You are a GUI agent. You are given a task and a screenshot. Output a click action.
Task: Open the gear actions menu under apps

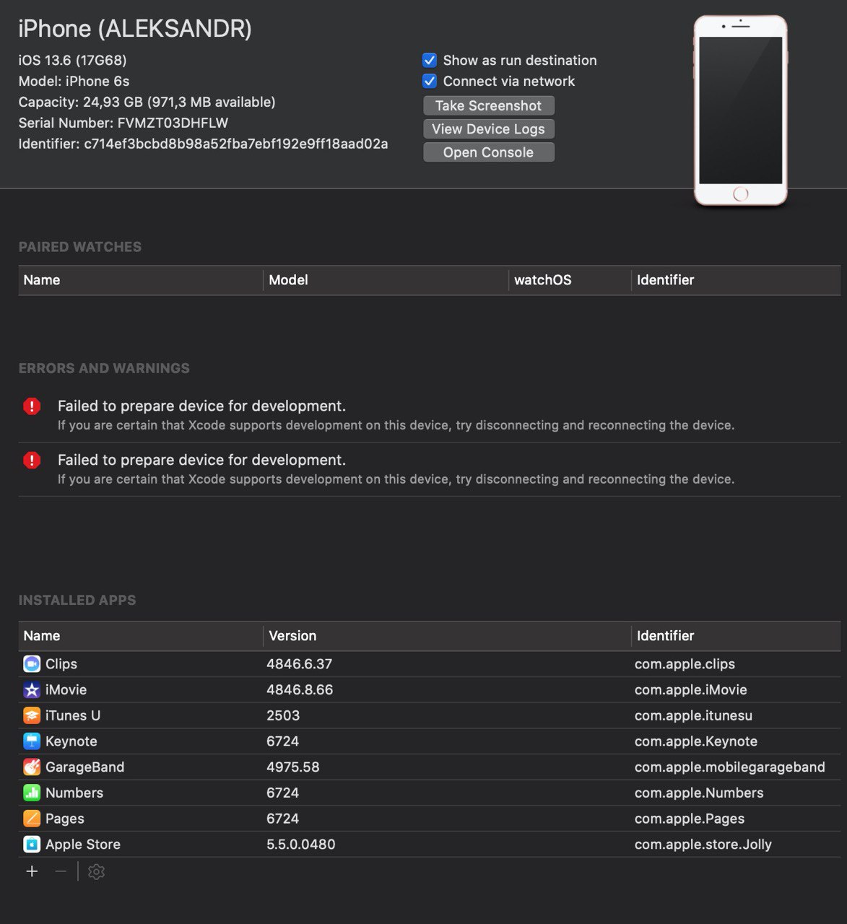(96, 871)
